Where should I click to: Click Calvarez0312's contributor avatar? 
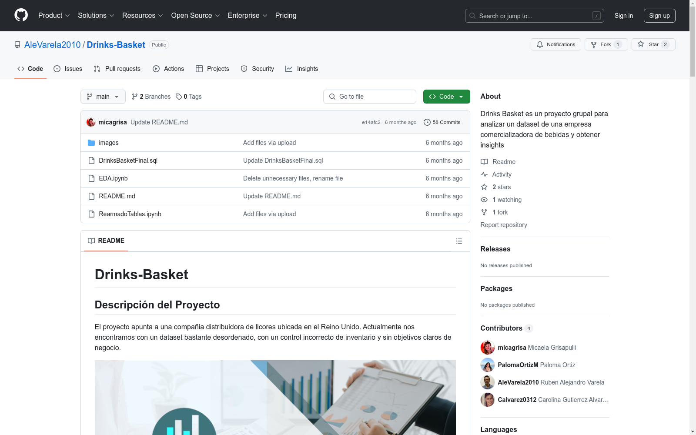[488, 400]
